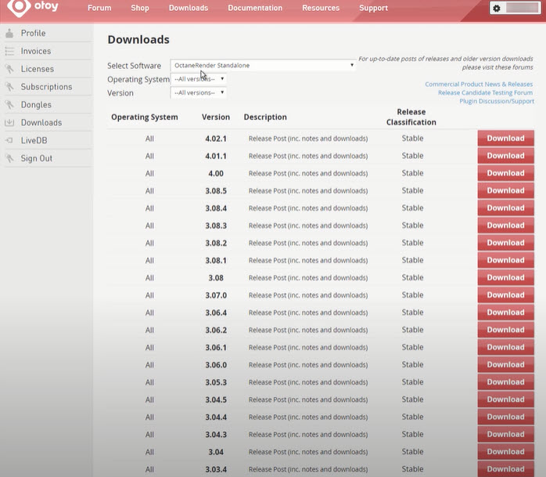Click version number 3.06.2 cell

pos(216,331)
